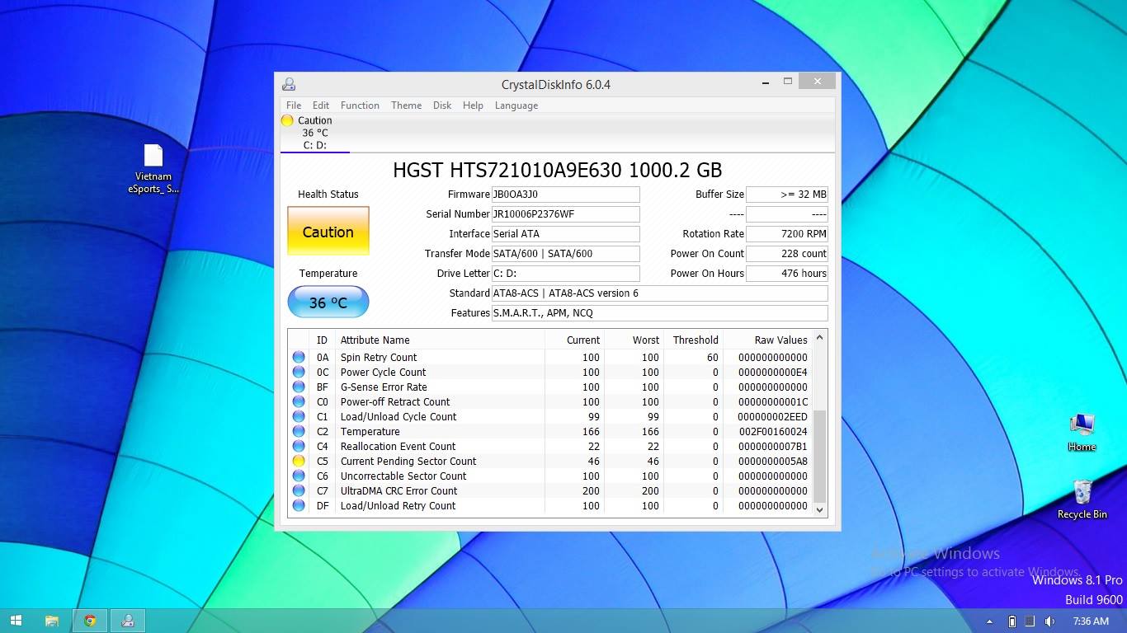The width and height of the screenshot is (1127, 633).
Task: Click blue status orb for Spin Retry Count
Action: (x=299, y=358)
